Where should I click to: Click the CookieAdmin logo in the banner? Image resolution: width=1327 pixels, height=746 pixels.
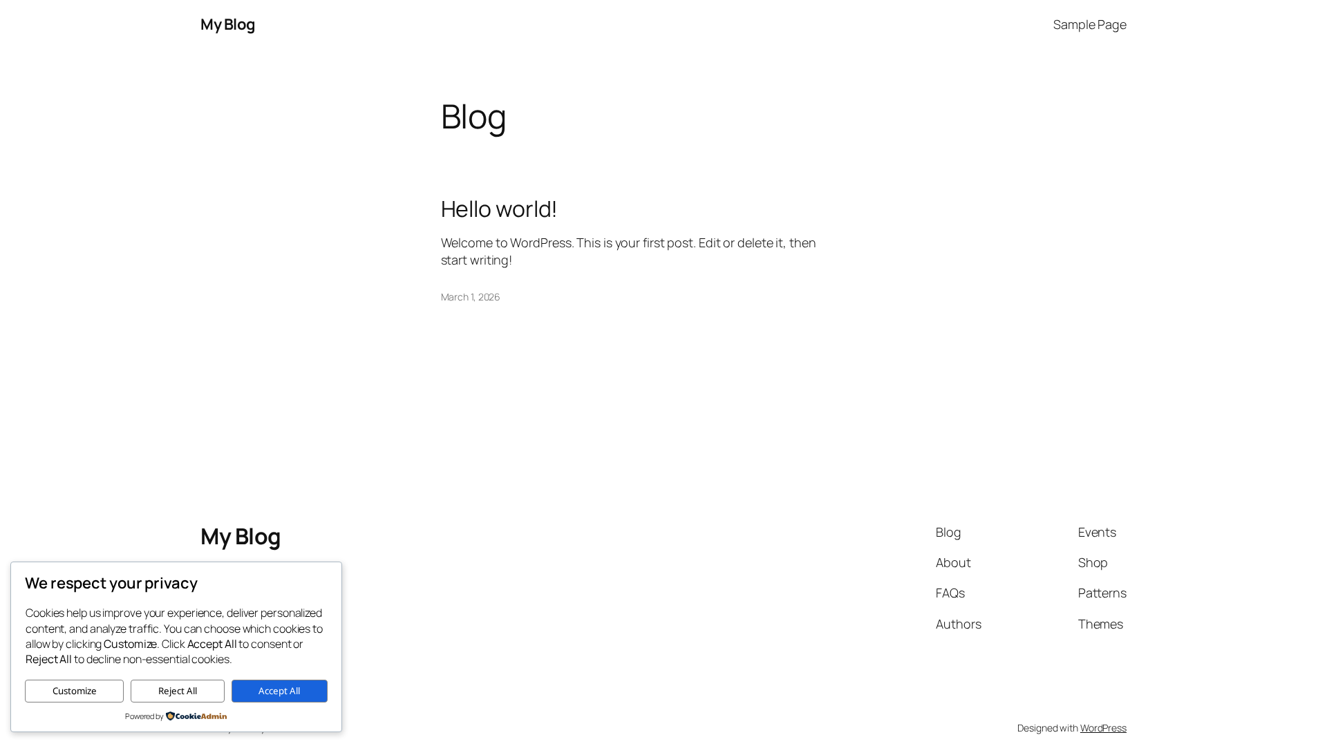196,716
